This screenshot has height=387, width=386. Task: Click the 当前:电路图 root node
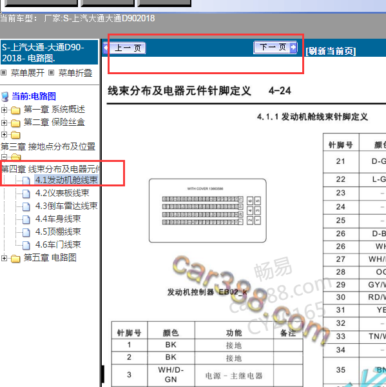[x=34, y=96]
